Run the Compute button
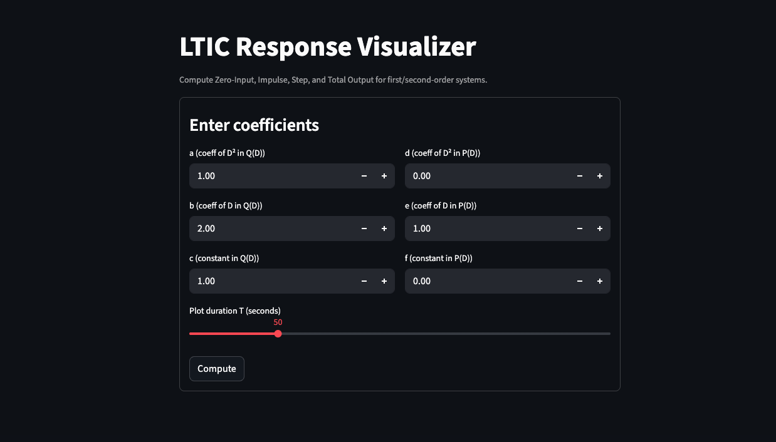776x442 pixels. [217, 369]
